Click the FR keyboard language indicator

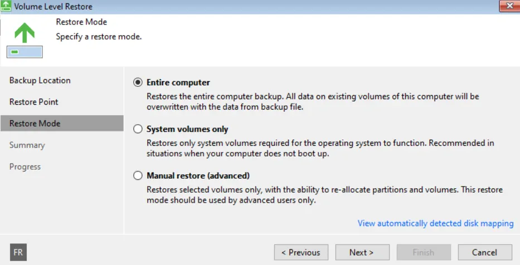18,252
